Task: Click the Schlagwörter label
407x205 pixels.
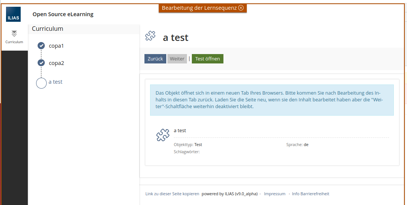Action: click(187, 152)
